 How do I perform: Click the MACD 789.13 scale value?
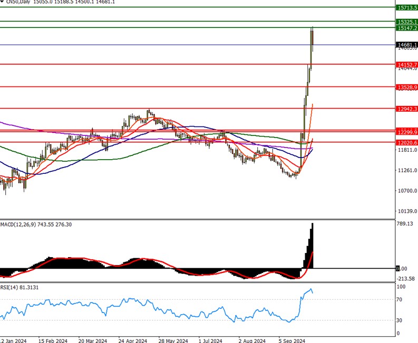[405, 223]
